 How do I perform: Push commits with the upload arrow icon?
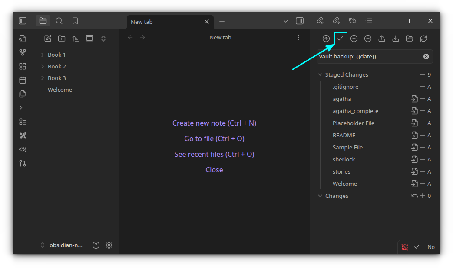pyautogui.click(x=382, y=39)
